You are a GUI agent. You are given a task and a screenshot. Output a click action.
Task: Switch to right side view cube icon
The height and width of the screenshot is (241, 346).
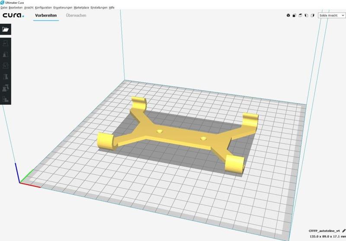pos(312,16)
